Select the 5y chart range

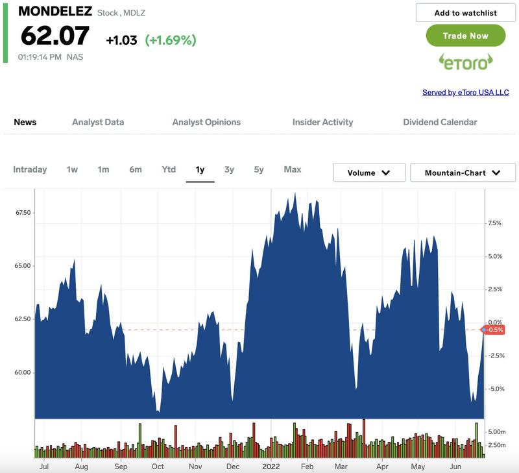coord(258,169)
